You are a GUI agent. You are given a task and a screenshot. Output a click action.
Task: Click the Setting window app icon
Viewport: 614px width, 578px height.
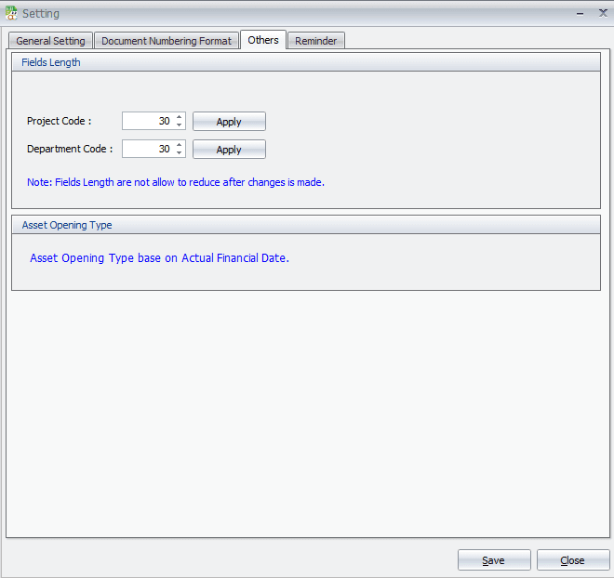point(11,13)
